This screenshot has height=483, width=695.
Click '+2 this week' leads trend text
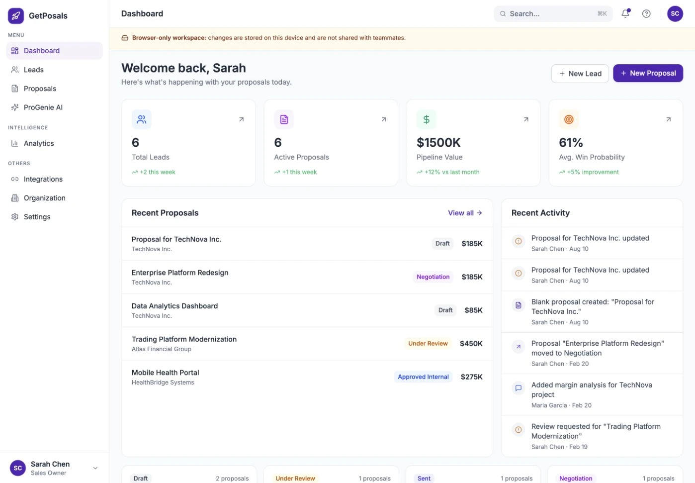(158, 172)
